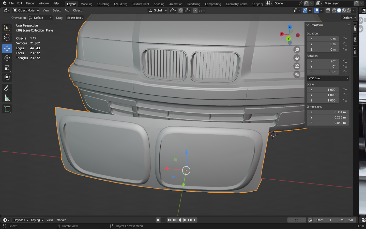Play the animation in reverse
The height and width of the screenshot is (229, 366).
click(x=180, y=220)
